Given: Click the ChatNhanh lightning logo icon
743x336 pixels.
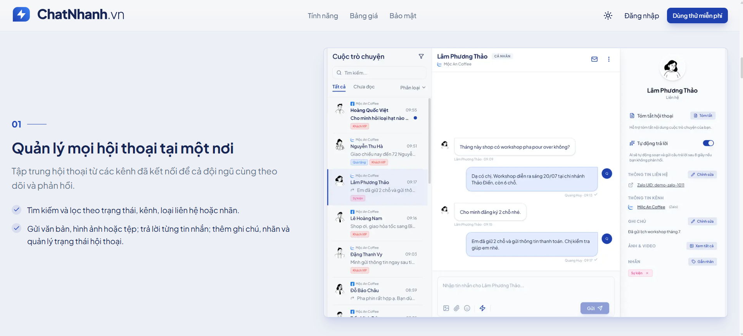Looking at the screenshot, I should pyautogui.click(x=21, y=15).
